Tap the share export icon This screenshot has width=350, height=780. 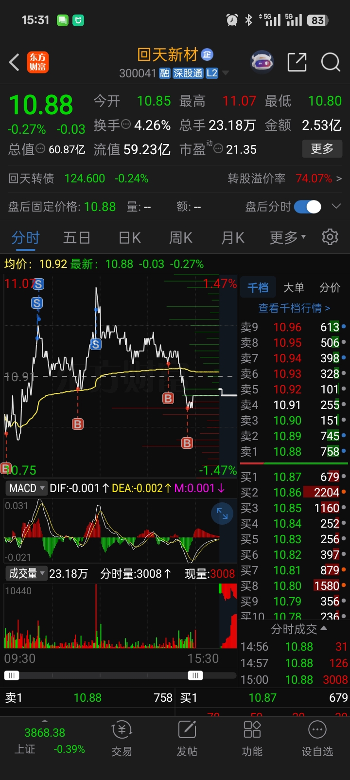tap(297, 62)
